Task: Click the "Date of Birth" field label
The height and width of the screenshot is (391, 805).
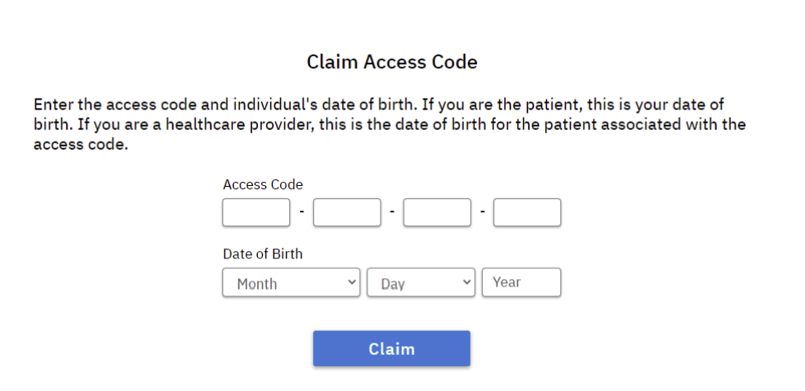Action: click(x=262, y=254)
